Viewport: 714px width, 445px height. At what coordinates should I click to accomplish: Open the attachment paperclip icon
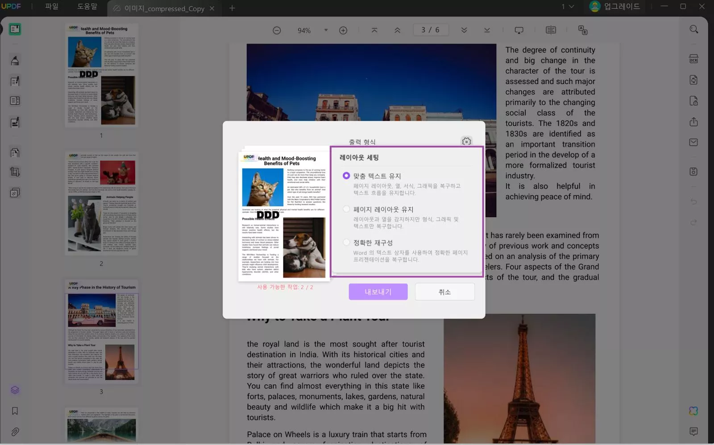[x=15, y=432]
